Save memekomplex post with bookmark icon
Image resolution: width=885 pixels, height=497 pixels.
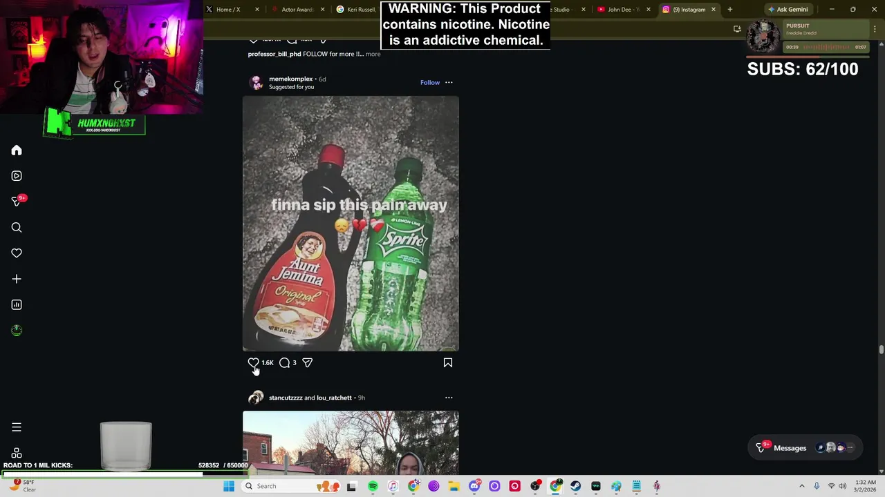click(448, 362)
